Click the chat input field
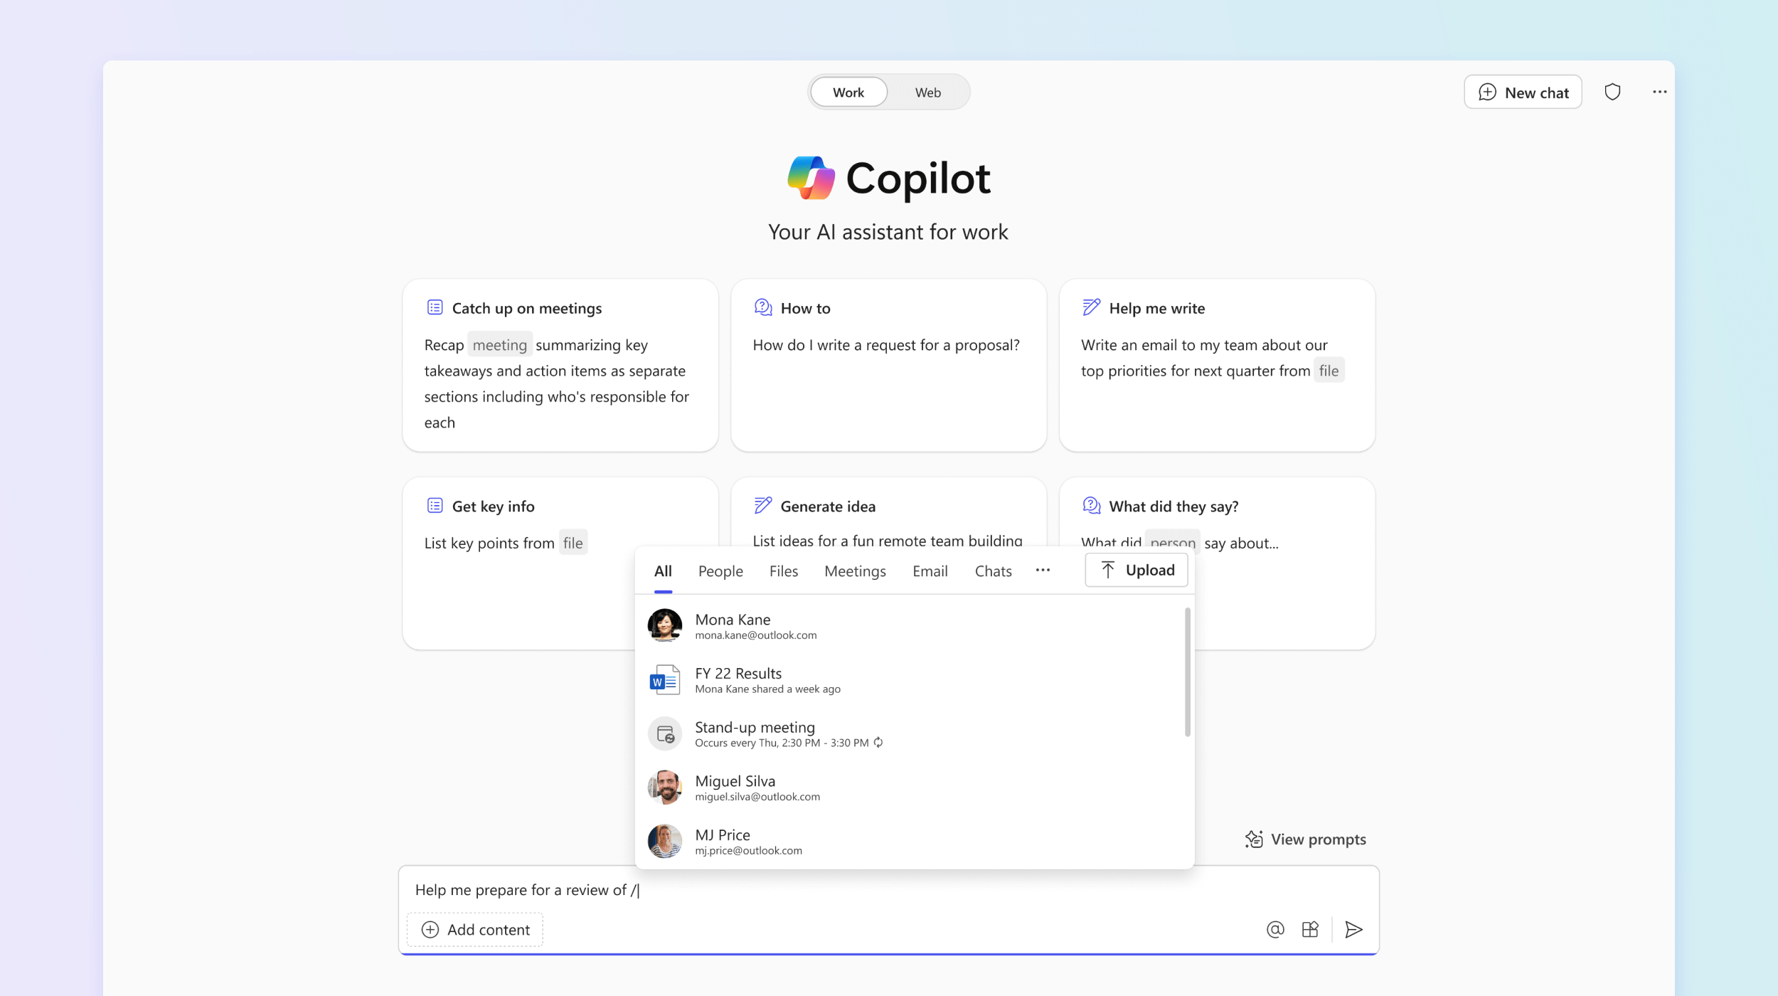 pyautogui.click(x=889, y=889)
